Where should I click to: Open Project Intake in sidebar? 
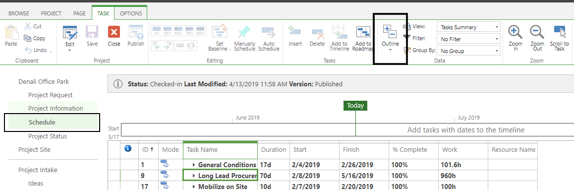click(x=38, y=170)
